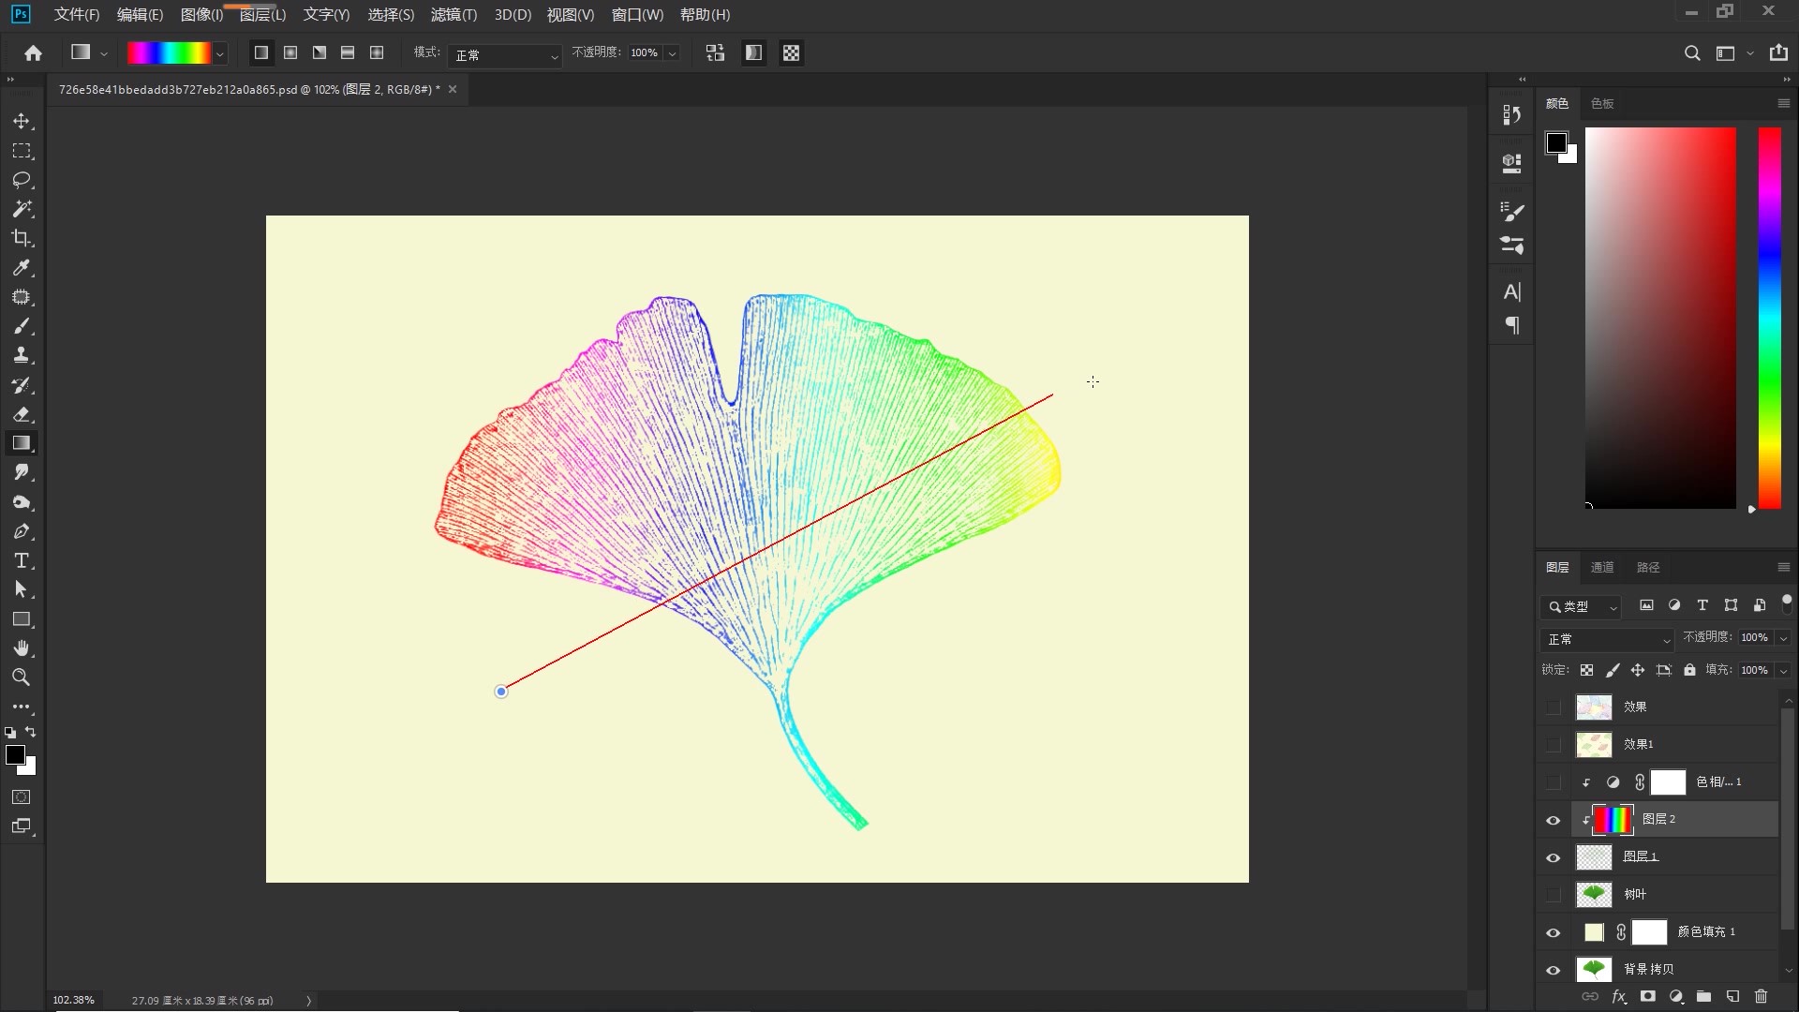Open layer blend mode 正常 dropdown
1799x1012 pixels.
(1608, 639)
